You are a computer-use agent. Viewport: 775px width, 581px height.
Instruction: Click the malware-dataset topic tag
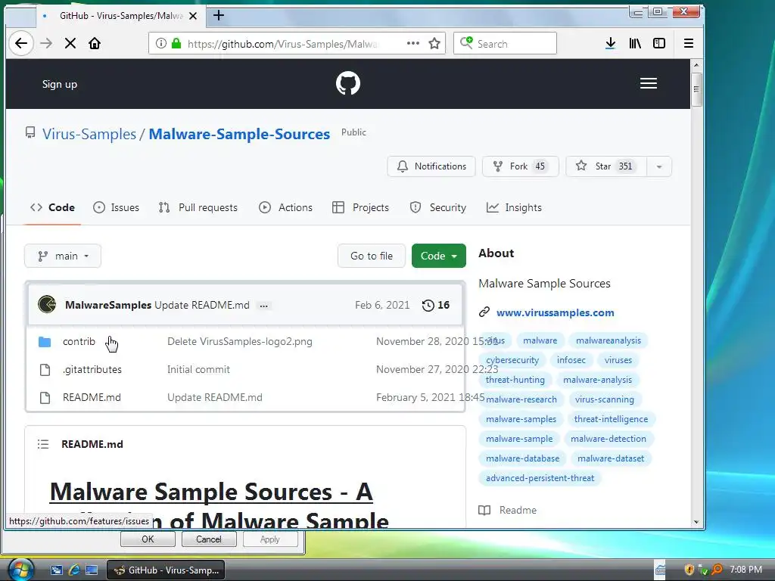click(611, 458)
